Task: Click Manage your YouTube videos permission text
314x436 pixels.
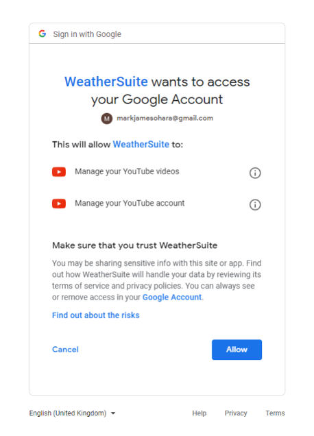Action: click(x=127, y=171)
